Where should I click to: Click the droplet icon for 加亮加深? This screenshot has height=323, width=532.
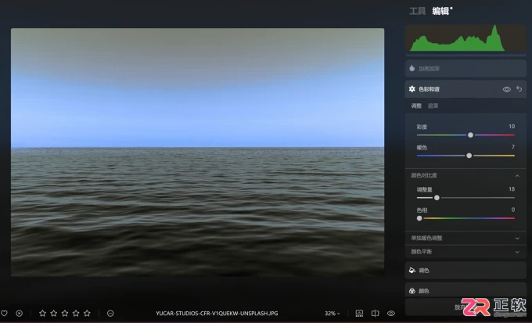pyautogui.click(x=412, y=68)
